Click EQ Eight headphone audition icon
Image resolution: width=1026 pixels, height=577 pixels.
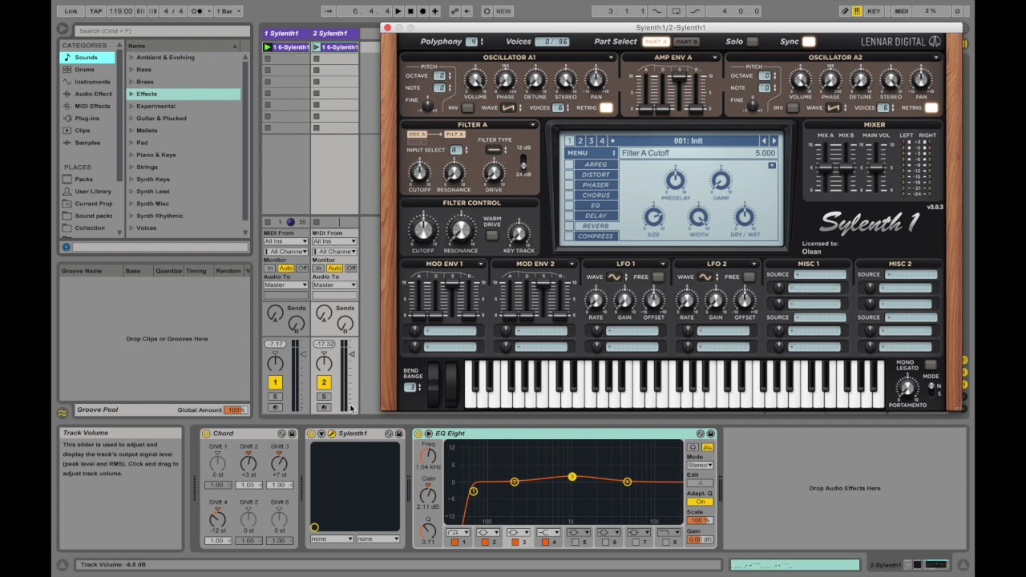click(693, 447)
